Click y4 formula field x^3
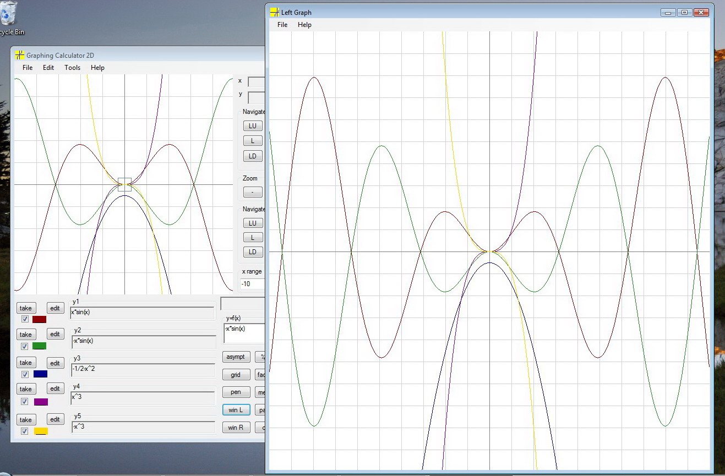 143,397
